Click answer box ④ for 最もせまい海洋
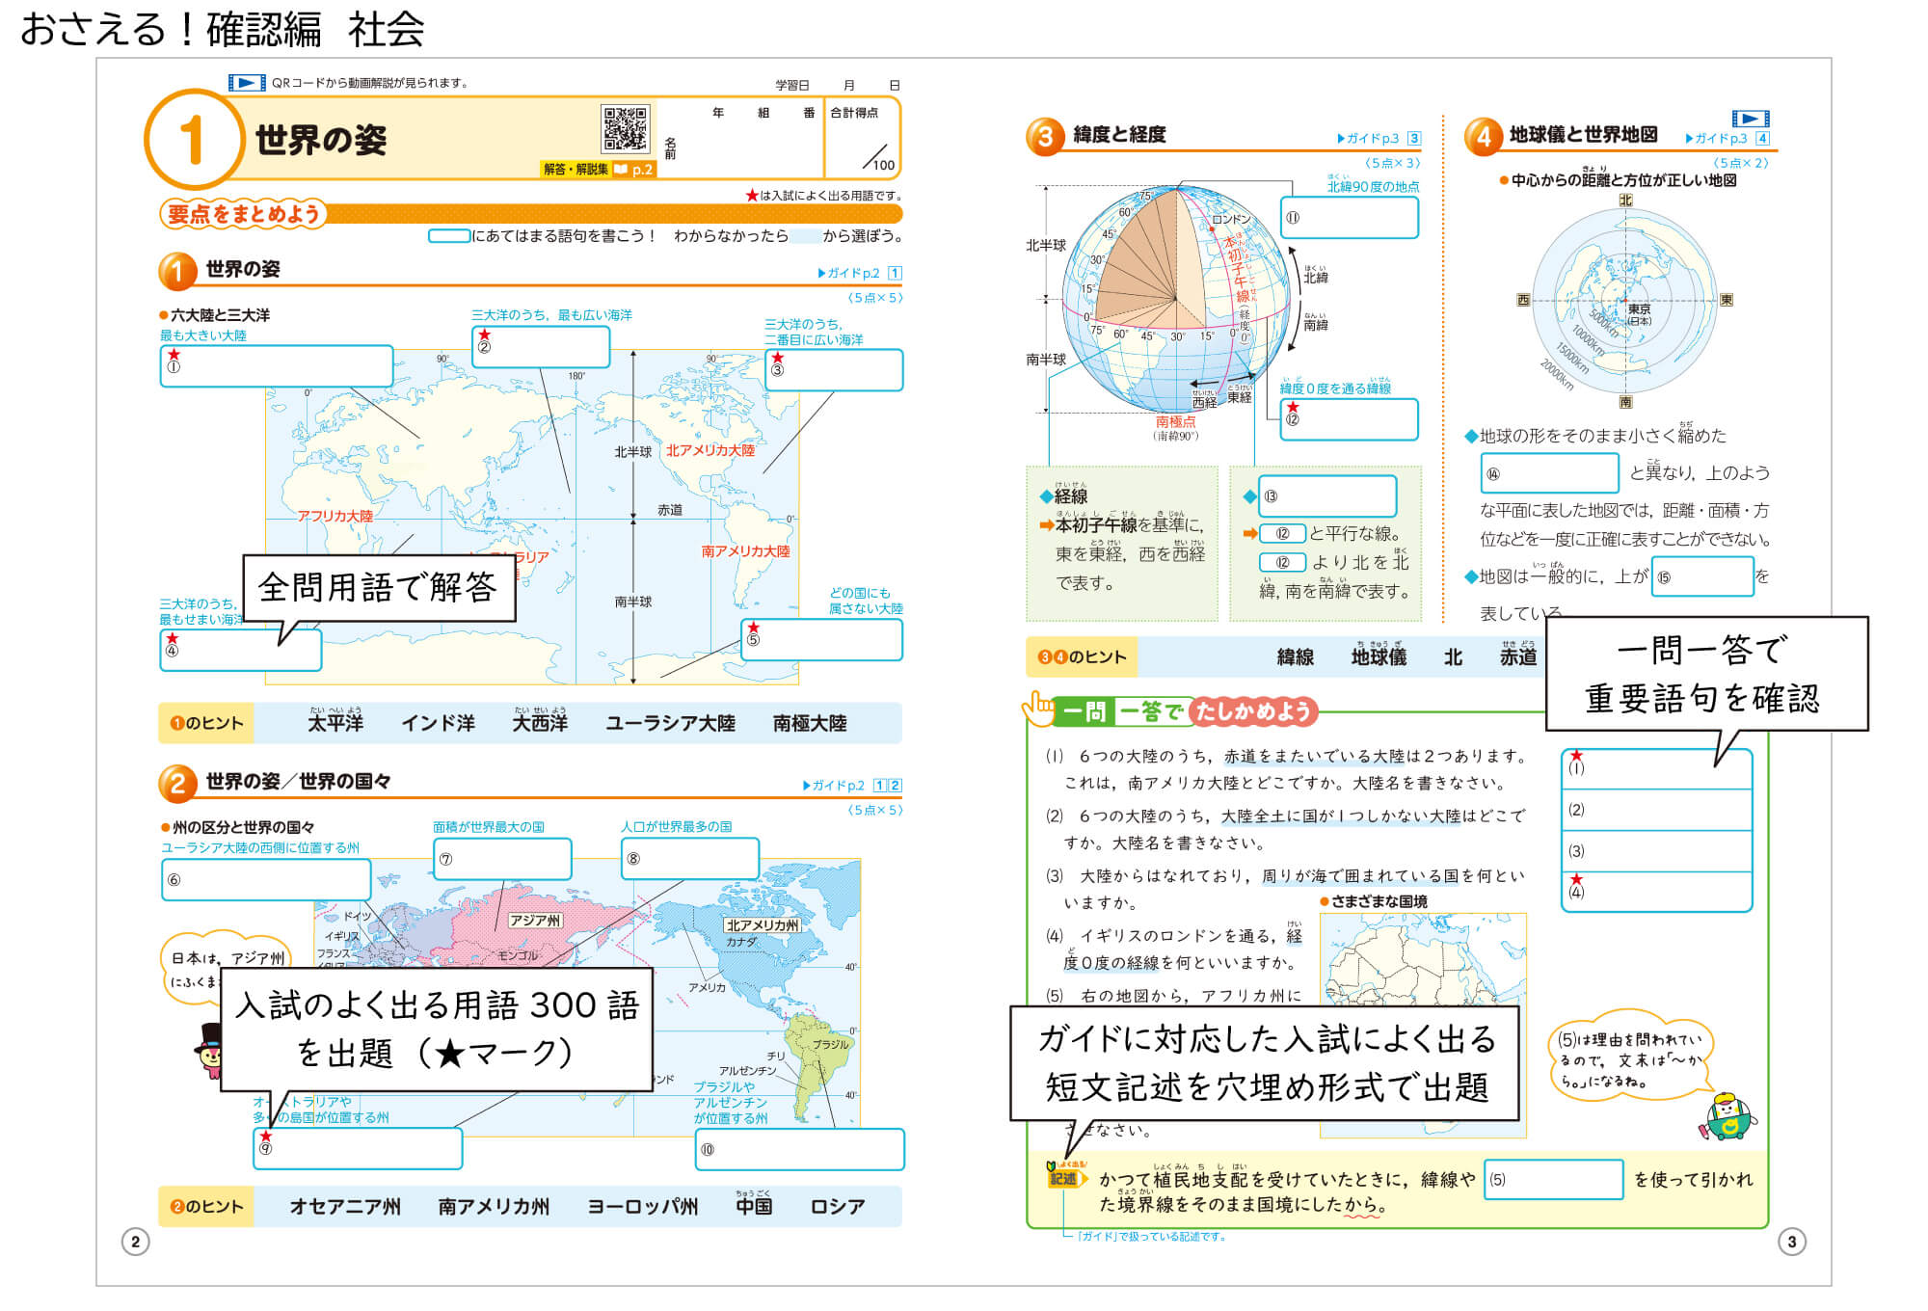The image size is (1928, 1311). [x=241, y=650]
